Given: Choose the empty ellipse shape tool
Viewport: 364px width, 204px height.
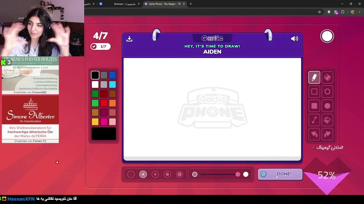Looking at the screenshot, I should (327, 92).
